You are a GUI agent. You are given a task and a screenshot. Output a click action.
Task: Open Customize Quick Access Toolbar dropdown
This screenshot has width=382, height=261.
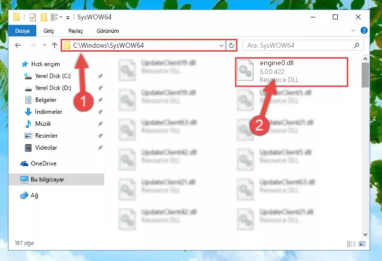[68, 17]
